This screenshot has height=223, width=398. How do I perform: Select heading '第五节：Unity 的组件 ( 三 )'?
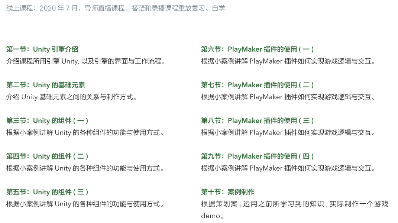(47, 192)
